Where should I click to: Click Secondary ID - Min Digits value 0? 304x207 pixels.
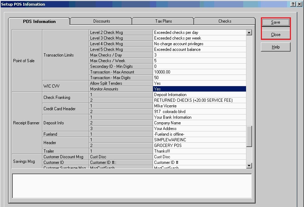[x=199, y=66]
